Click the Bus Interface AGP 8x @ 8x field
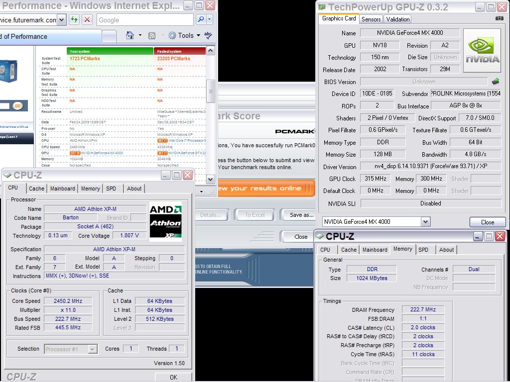This screenshot has width=510, height=382. tap(466, 105)
